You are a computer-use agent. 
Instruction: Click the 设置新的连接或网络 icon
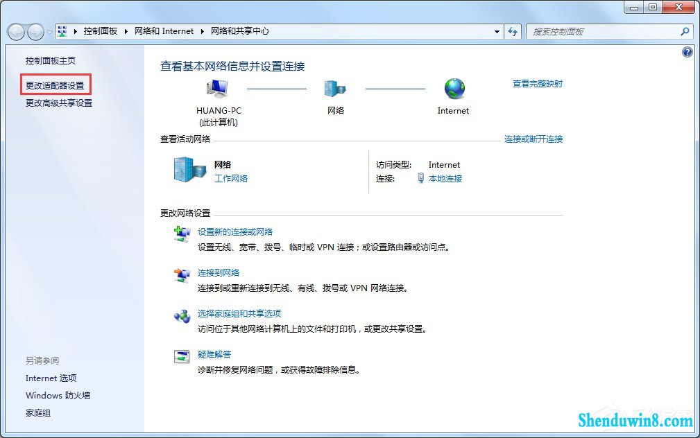pos(182,234)
